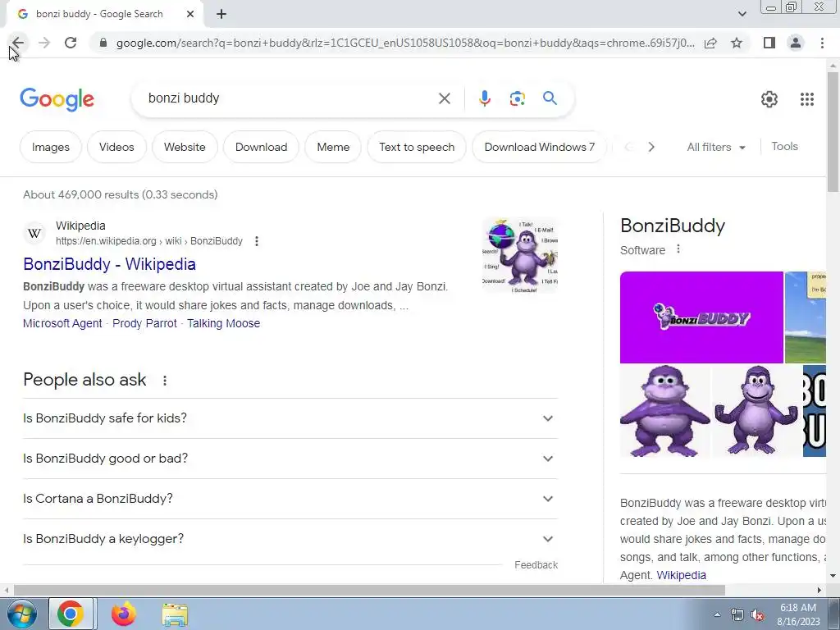Click the Chrome address bar URL
Image resolution: width=840 pixels, height=630 pixels.
click(405, 43)
